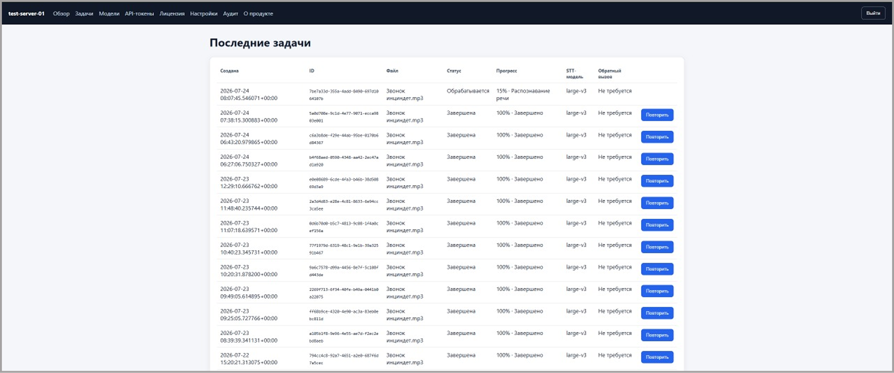Rerun the 10:40:23 task with Повторить
The width and height of the screenshot is (894, 373).
[657, 247]
